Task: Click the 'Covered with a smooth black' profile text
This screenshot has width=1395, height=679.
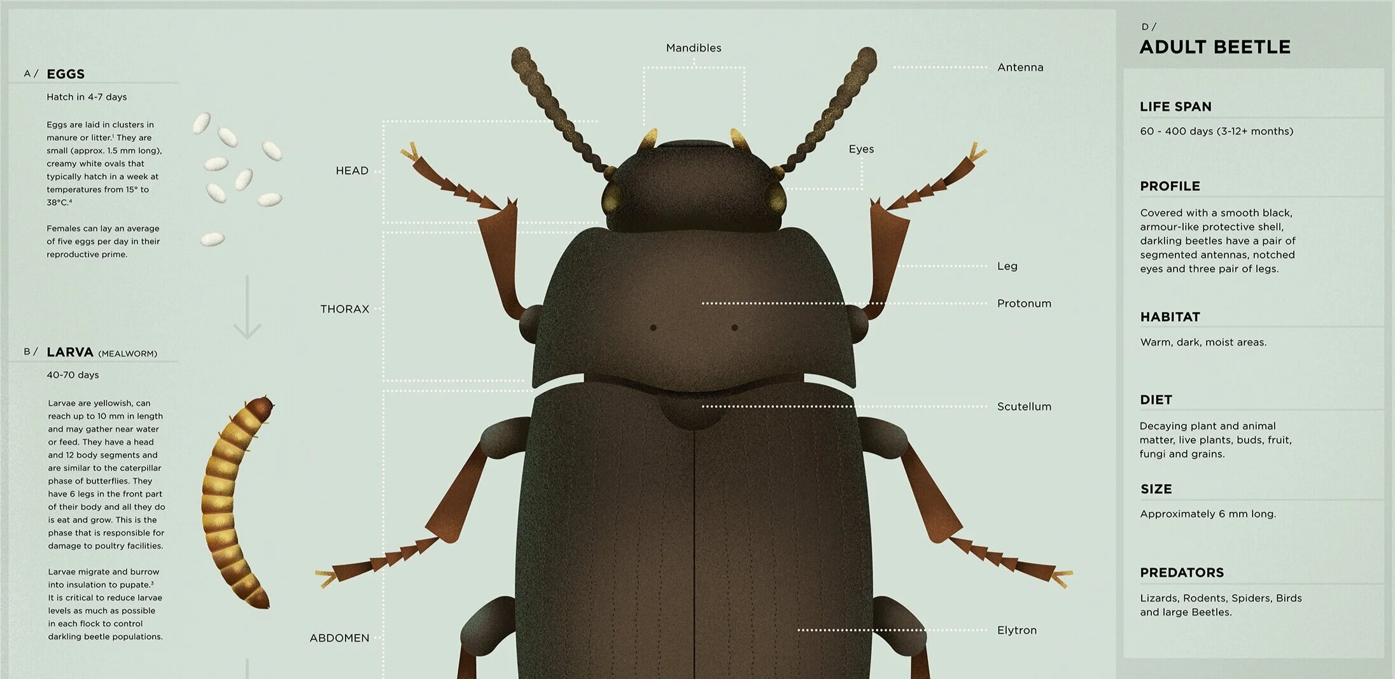Action: [1217, 241]
